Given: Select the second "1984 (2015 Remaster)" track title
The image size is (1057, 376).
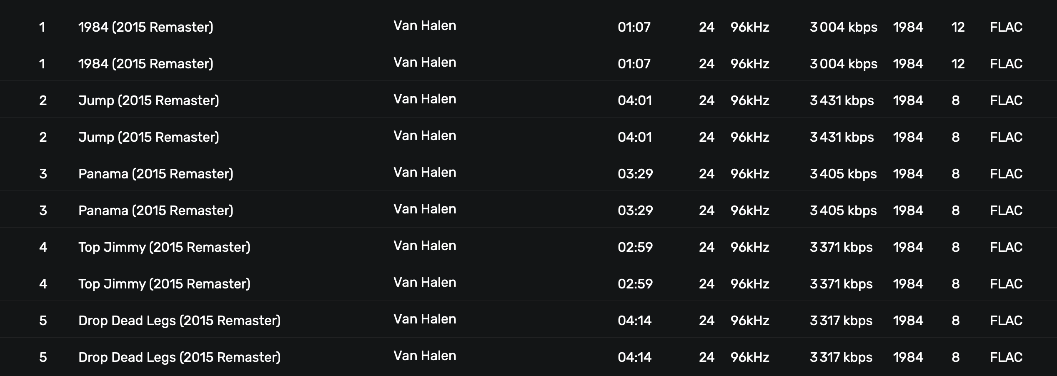Looking at the screenshot, I should click(x=145, y=64).
